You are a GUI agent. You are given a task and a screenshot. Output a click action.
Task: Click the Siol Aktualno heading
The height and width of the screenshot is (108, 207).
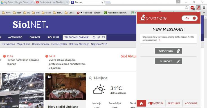coord(129,56)
